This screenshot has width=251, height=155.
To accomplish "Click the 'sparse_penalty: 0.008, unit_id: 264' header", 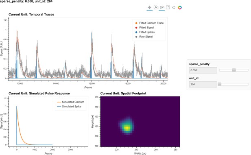I will [x=26, y=2].
